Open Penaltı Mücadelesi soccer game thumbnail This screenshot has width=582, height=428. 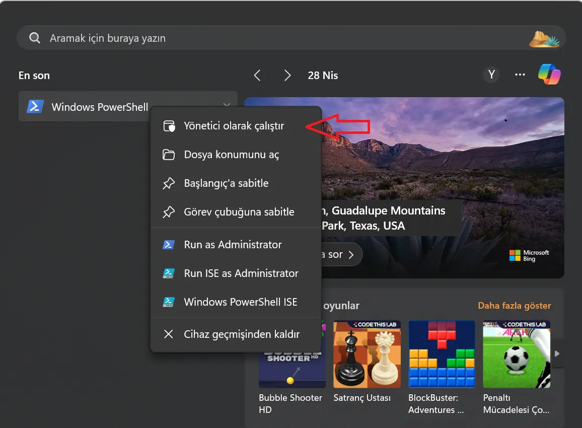click(x=517, y=354)
